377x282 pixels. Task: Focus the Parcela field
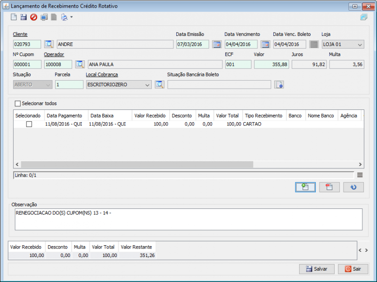(x=69, y=85)
